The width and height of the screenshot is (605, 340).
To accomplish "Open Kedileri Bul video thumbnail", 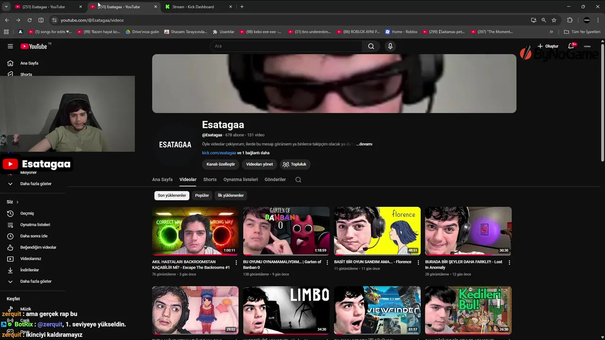I will (x=468, y=310).
